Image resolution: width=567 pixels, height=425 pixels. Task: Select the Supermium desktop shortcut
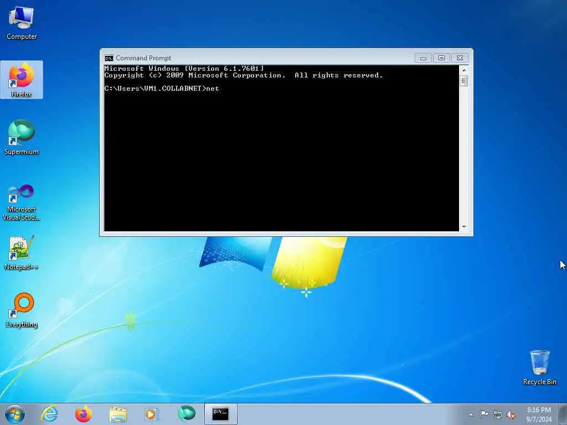22,137
